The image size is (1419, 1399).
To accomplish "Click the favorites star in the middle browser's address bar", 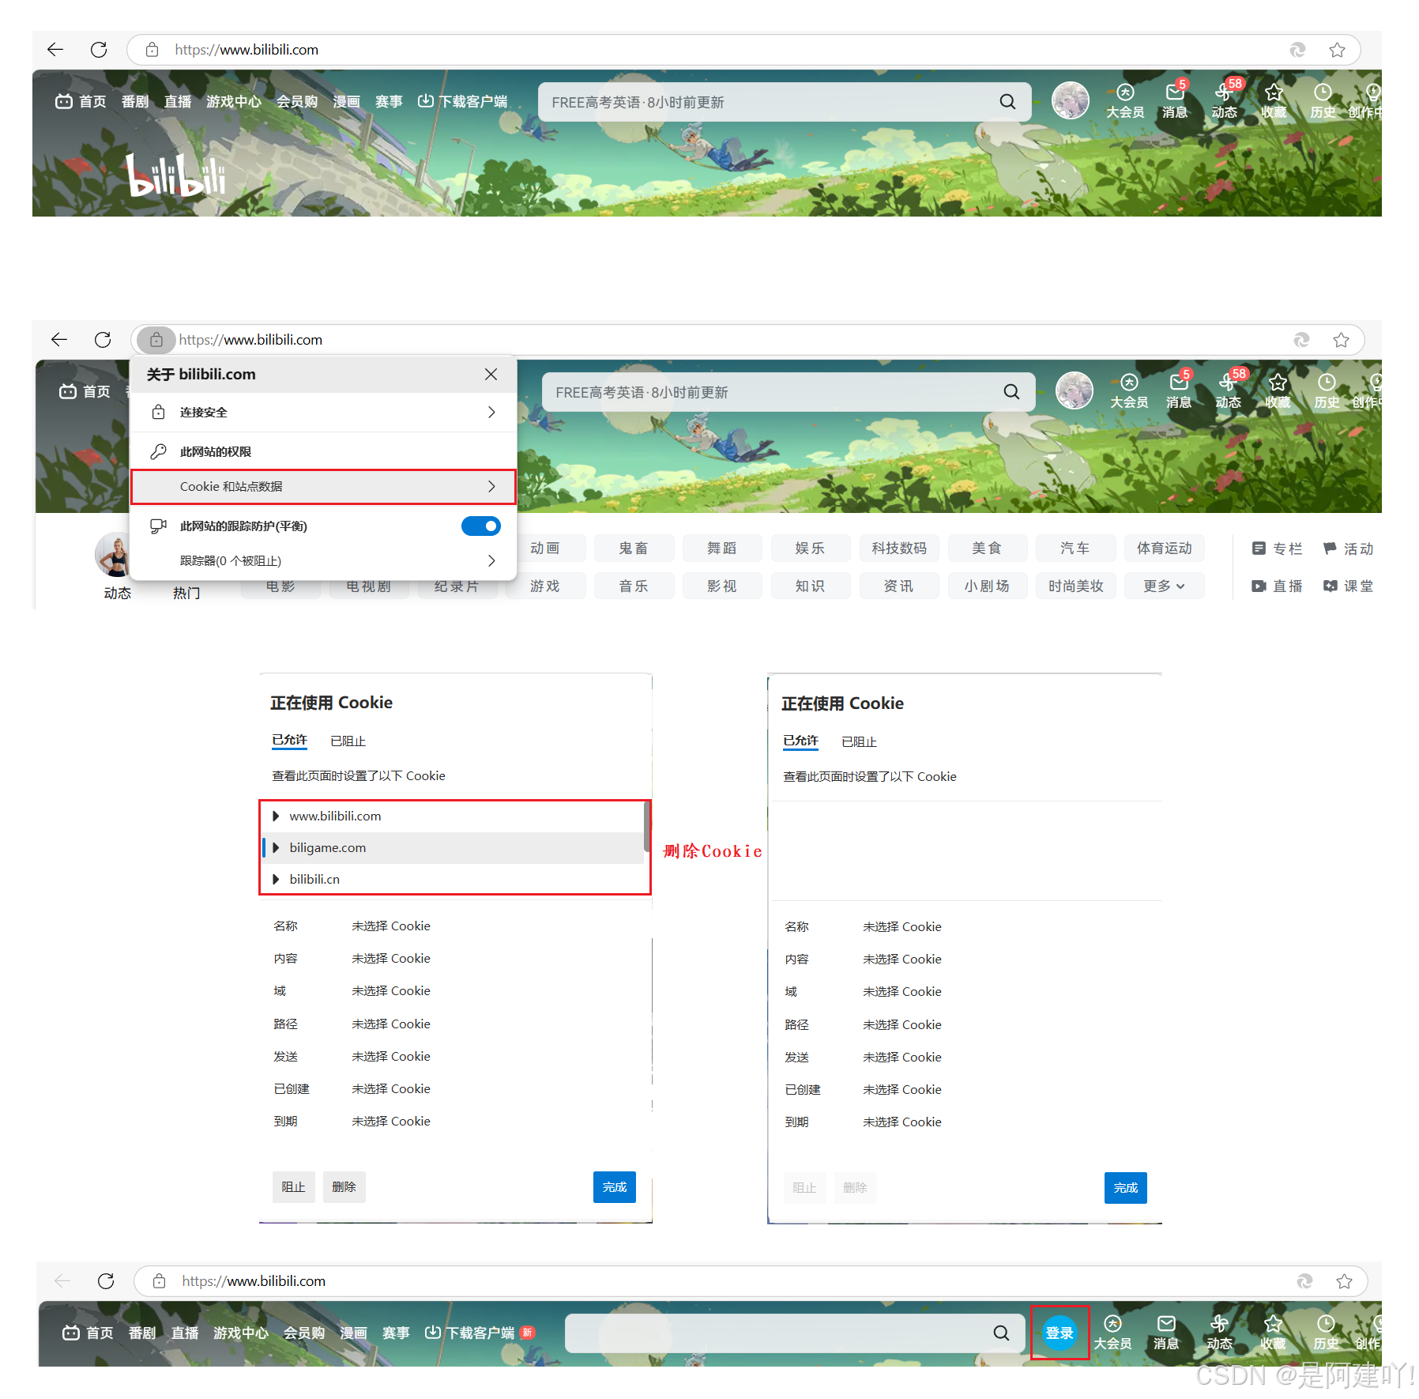I will (1341, 340).
